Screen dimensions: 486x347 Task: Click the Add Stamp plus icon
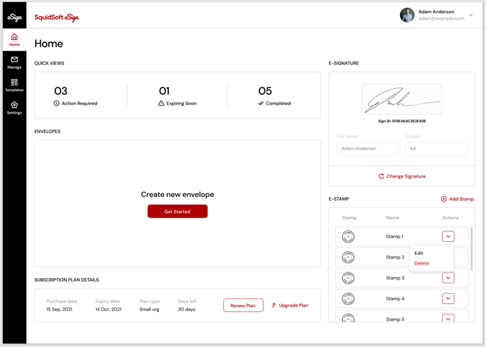click(443, 199)
